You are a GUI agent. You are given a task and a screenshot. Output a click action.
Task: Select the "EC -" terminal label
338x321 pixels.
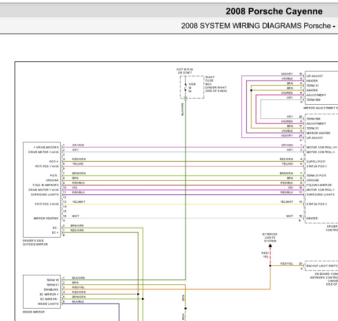56,228
